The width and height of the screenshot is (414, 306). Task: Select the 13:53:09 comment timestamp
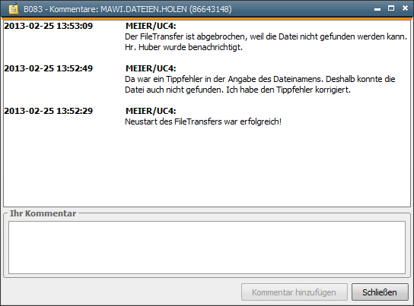(48, 26)
